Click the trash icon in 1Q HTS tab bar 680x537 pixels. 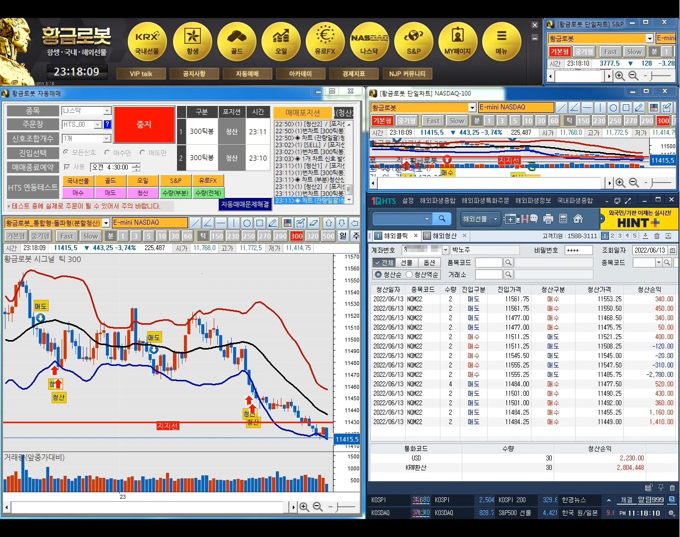[657, 236]
